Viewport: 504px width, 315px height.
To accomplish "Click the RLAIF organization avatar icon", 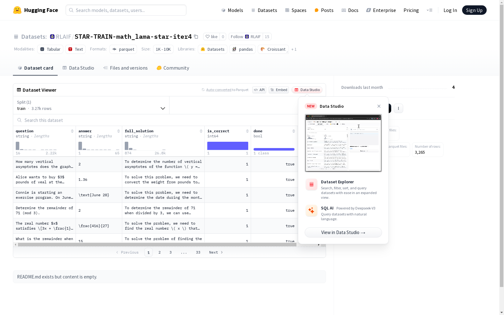I will point(52,37).
